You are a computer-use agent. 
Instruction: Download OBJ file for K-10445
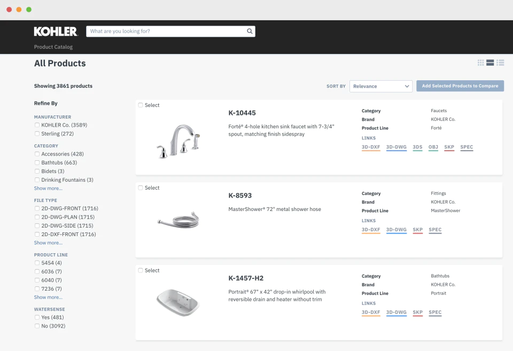[x=433, y=147]
